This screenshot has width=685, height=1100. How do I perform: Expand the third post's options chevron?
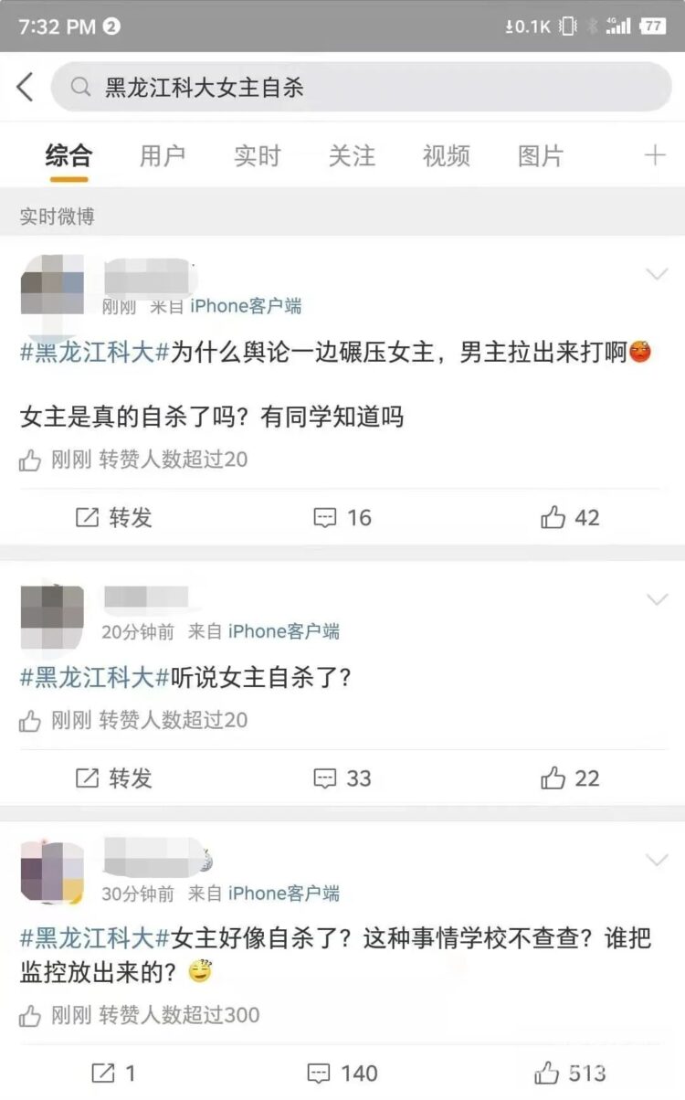pos(657,860)
